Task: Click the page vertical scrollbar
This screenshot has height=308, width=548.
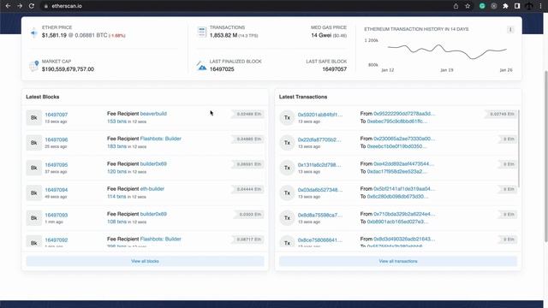Action: 545,157
